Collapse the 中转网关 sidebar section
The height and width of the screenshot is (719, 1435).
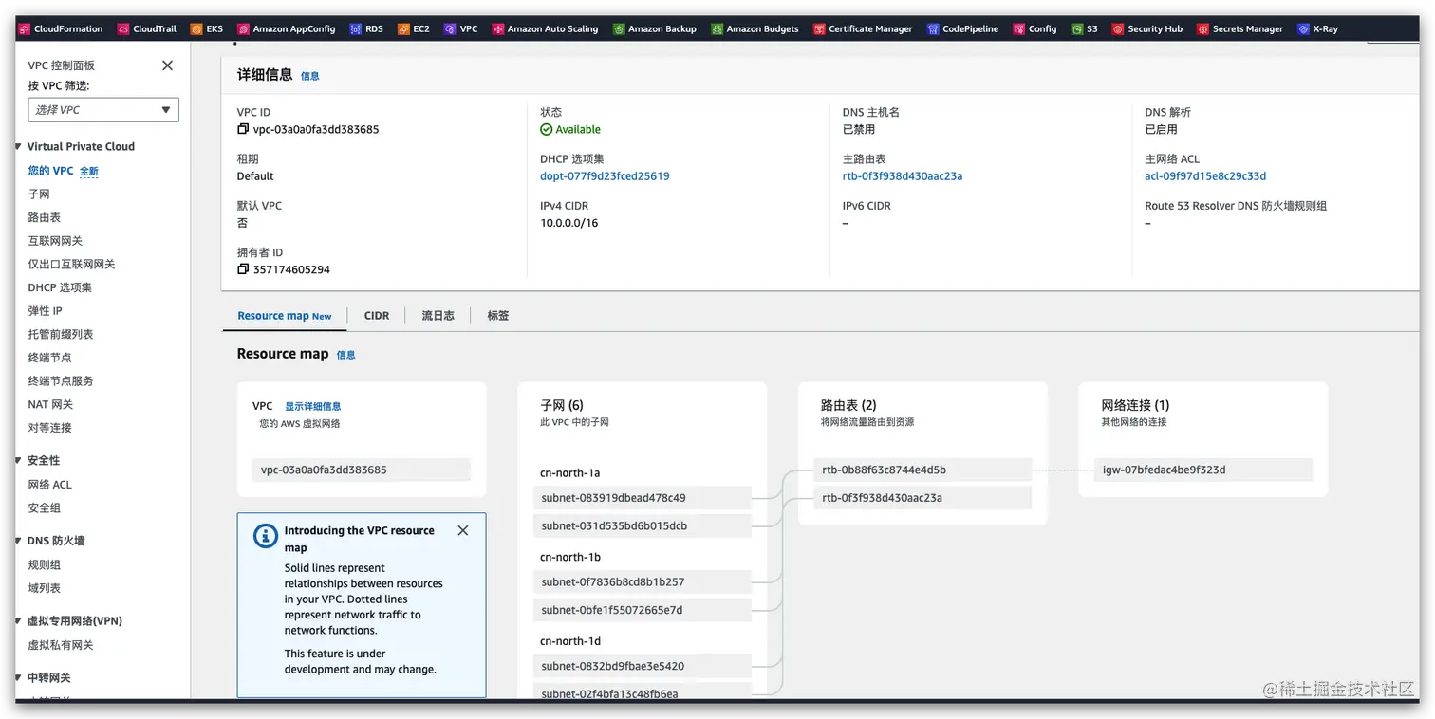coord(18,678)
